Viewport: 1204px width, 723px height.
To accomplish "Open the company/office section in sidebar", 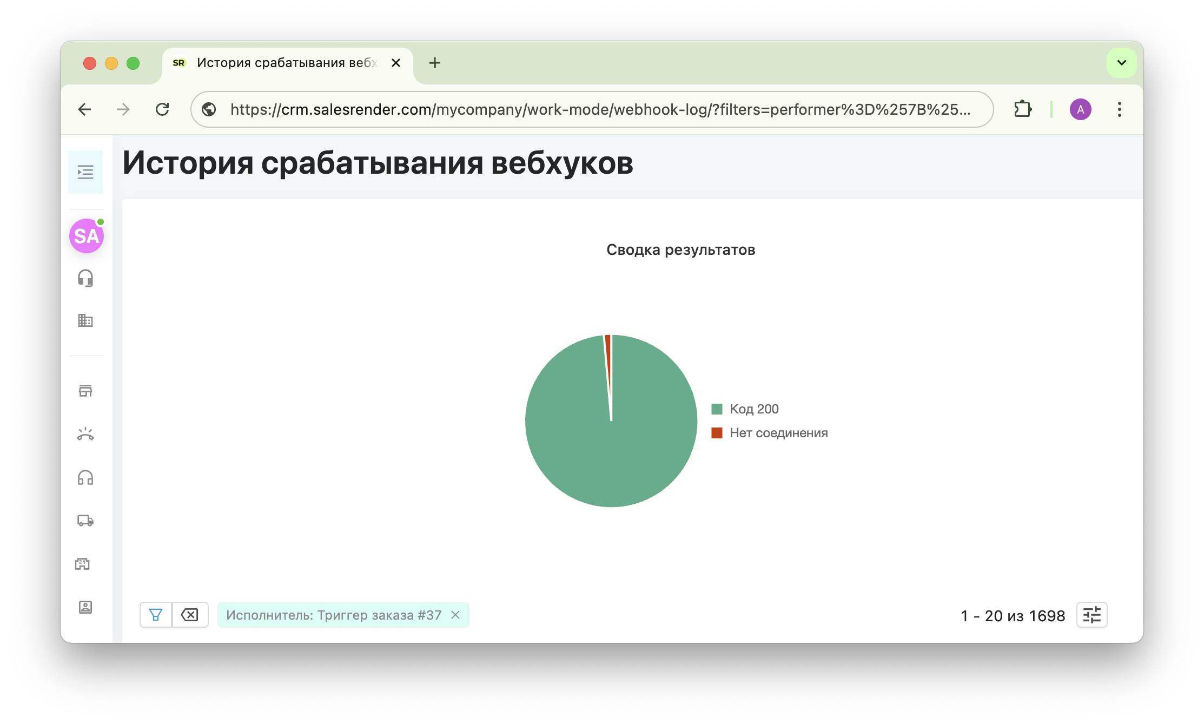I will pyautogui.click(x=85, y=321).
